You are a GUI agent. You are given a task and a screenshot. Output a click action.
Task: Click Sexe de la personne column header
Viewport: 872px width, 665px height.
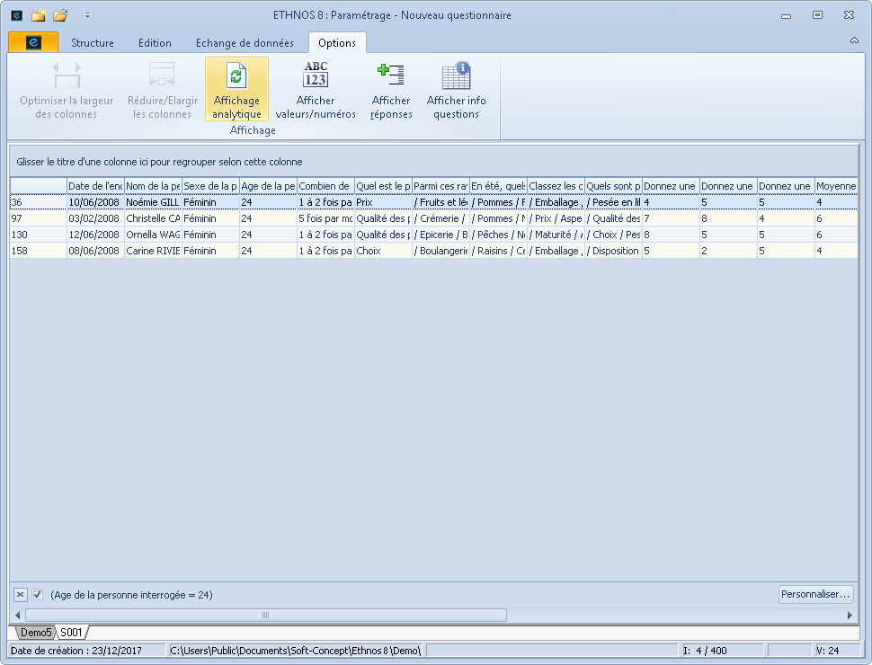coord(210,186)
